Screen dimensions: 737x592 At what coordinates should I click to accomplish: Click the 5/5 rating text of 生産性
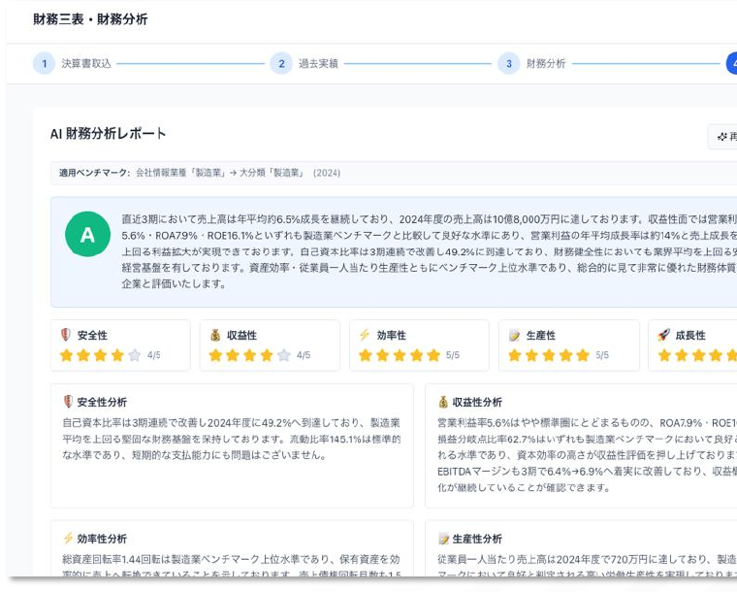[602, 355]
